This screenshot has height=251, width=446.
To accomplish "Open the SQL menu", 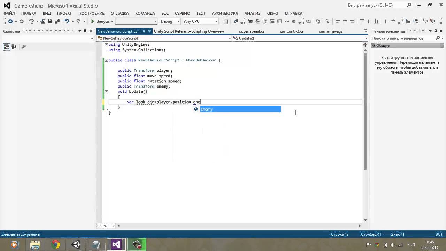I will coord(165,13).
